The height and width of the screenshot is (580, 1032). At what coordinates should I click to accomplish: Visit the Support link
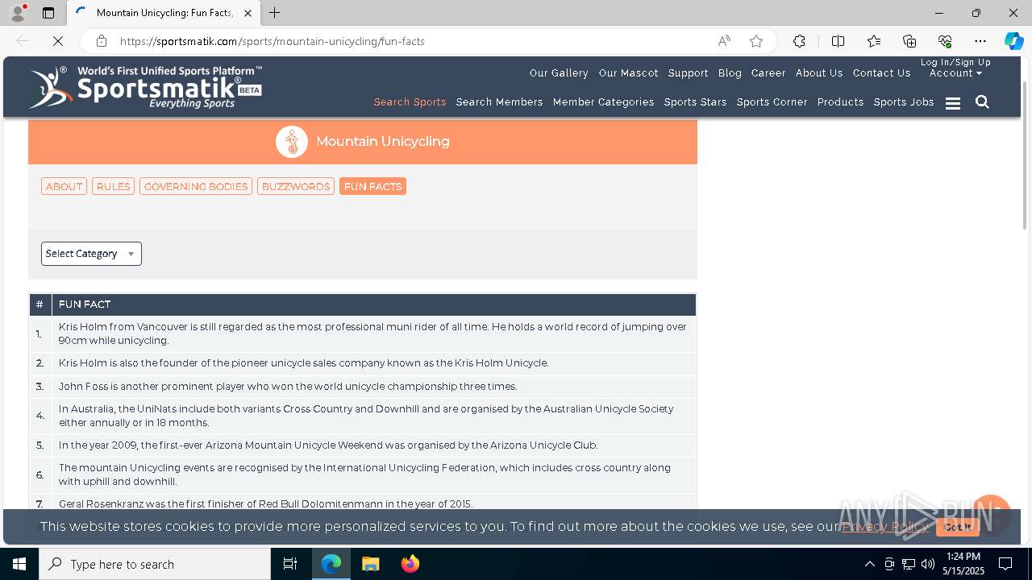coord(688,73)
